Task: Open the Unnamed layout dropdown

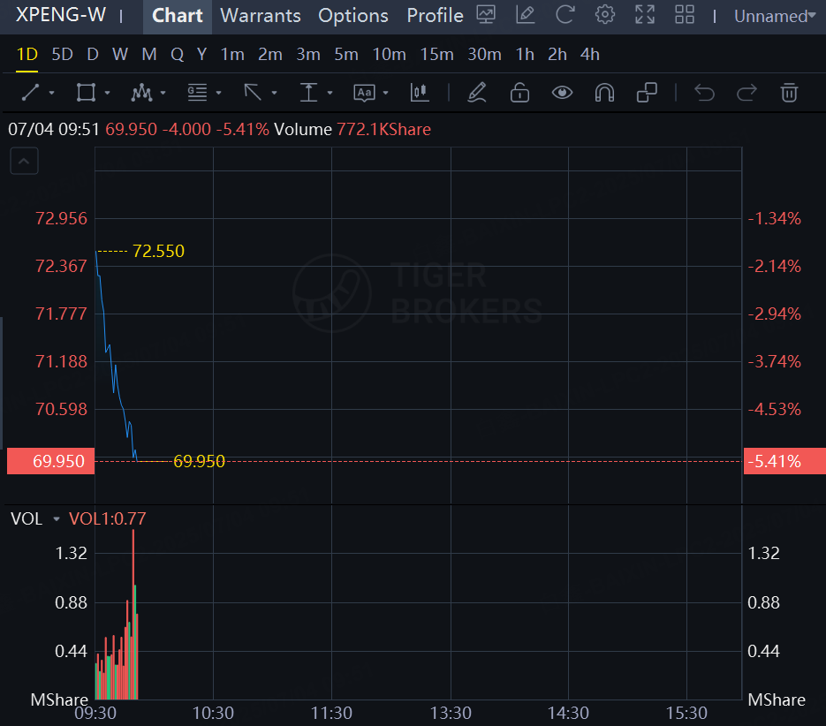Action: (x=775, y=16)
